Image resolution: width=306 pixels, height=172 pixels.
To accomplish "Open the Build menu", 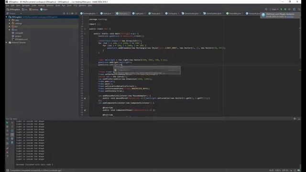I will click(58, 5).
